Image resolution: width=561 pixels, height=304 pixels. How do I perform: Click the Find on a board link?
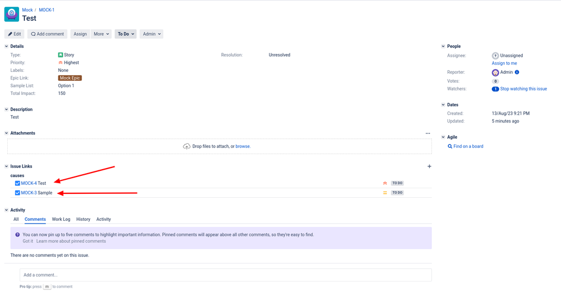468,147
